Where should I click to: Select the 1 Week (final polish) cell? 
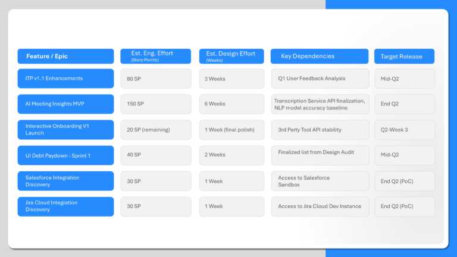231,130
